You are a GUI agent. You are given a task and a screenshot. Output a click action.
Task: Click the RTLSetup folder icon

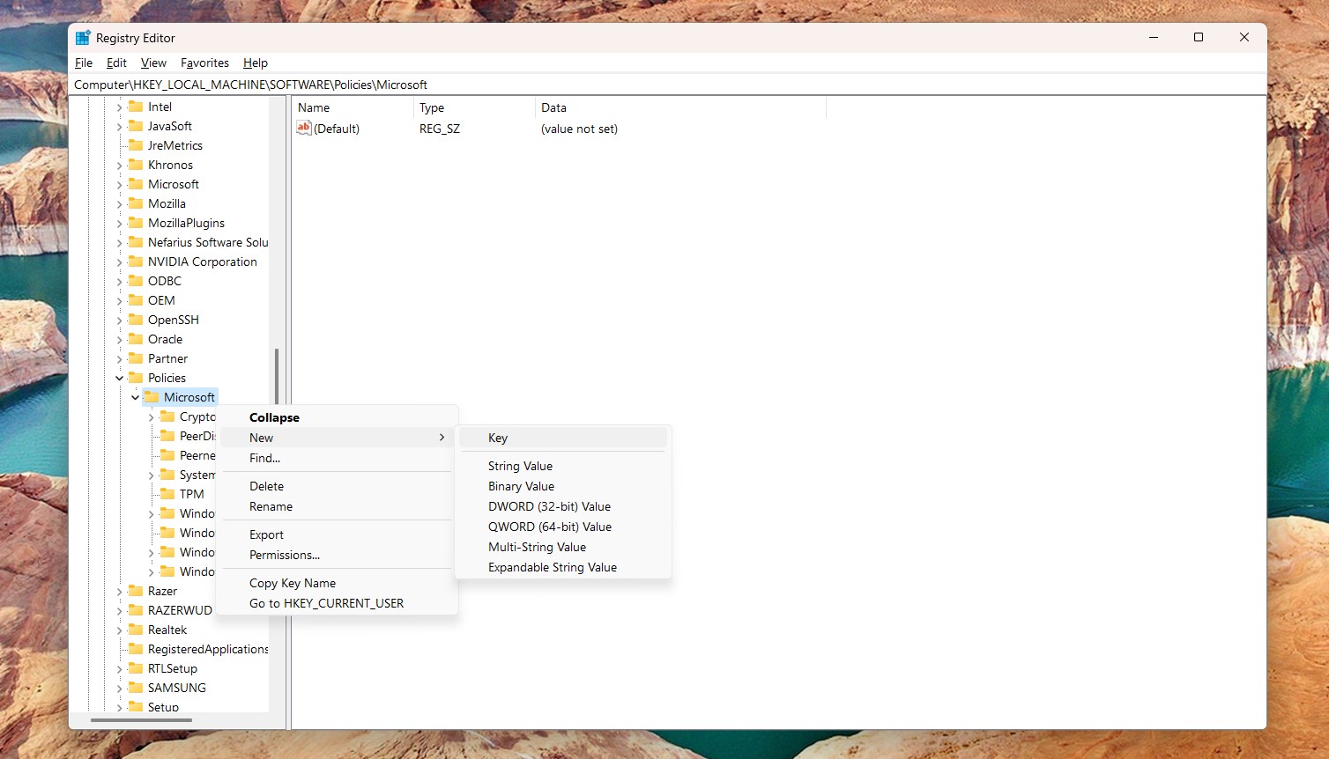pyautogui.click(x=136, y=668)
